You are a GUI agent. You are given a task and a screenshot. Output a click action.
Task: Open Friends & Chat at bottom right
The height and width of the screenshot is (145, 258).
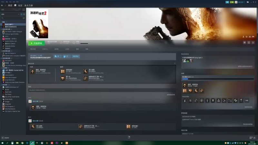click(253, 138)
